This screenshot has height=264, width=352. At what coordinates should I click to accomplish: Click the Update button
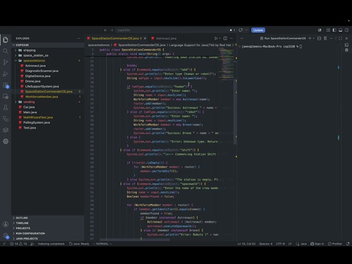click(x=258, y=30)
